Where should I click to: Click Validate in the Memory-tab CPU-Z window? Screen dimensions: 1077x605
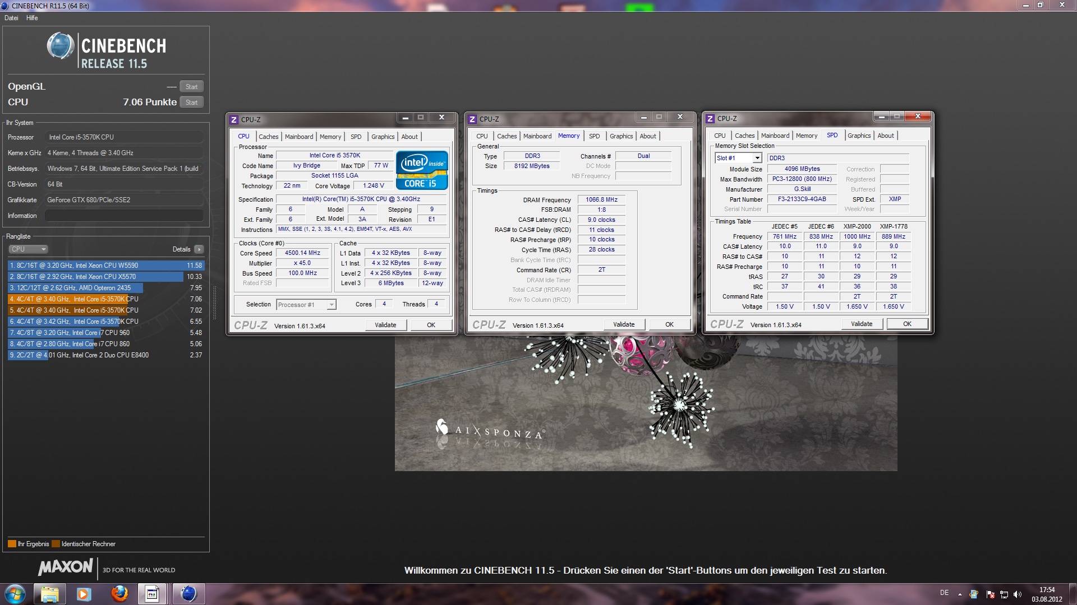pyautogui.click(x=624, y=324)
